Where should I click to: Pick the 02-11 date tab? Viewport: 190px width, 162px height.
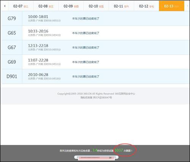pos(121,6)
